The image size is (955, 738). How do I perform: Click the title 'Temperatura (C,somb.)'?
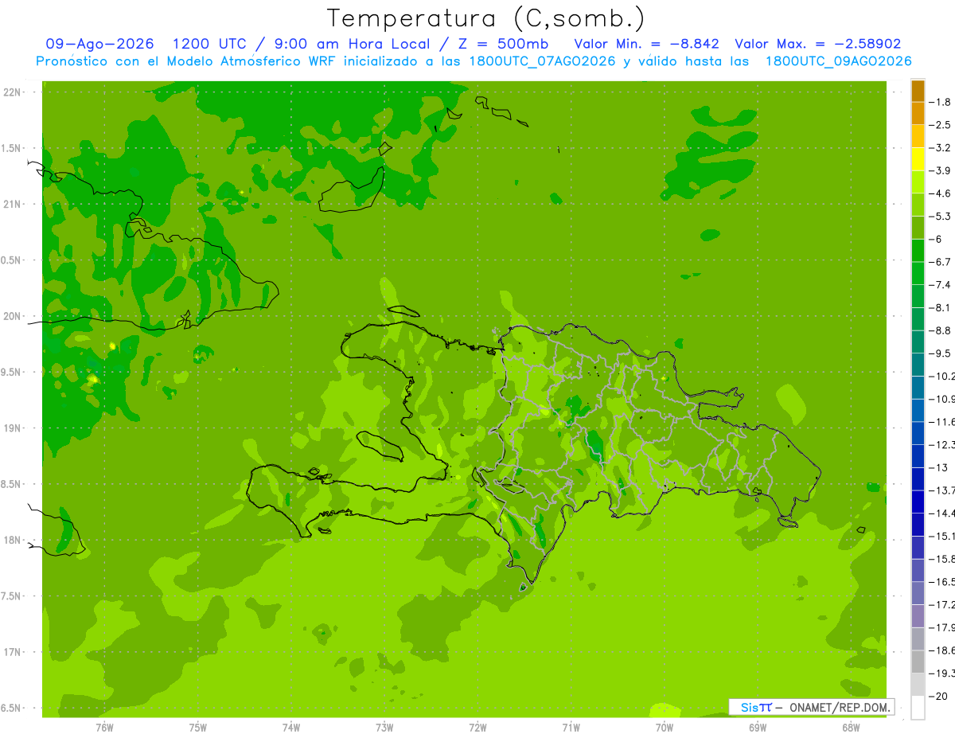pos(485,18)
